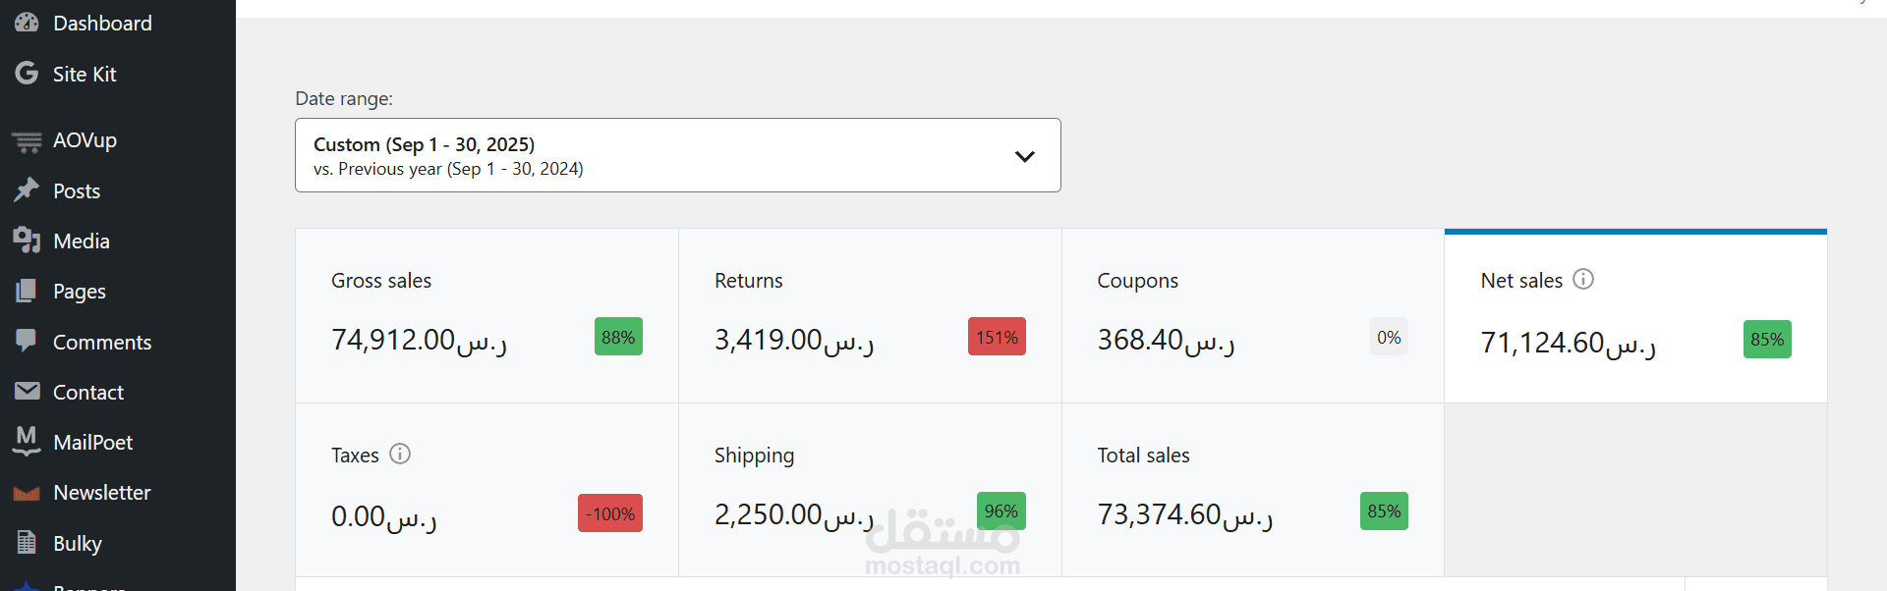Click the Posts pushpin icon

pos(26,189)
